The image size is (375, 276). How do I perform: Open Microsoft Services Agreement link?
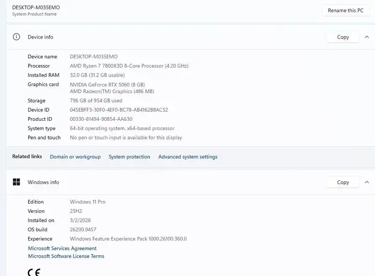(62, 248)
